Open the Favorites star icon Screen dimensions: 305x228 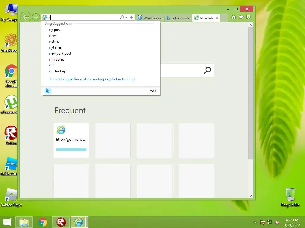(241, 17)
